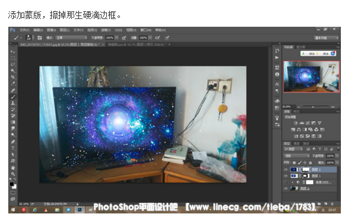Screen dimensions: 345x217
Task: Open the brush preset picker dropdown
Action: [x=33, y=37]
